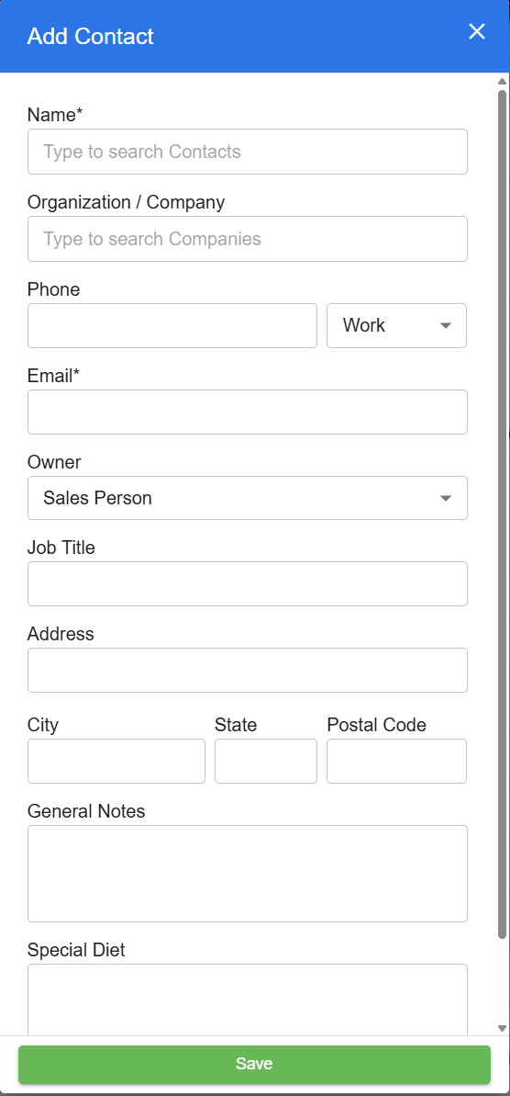Close the Add Contact dialog
The width and height of the screenshot is (510, 1096).
476,31
